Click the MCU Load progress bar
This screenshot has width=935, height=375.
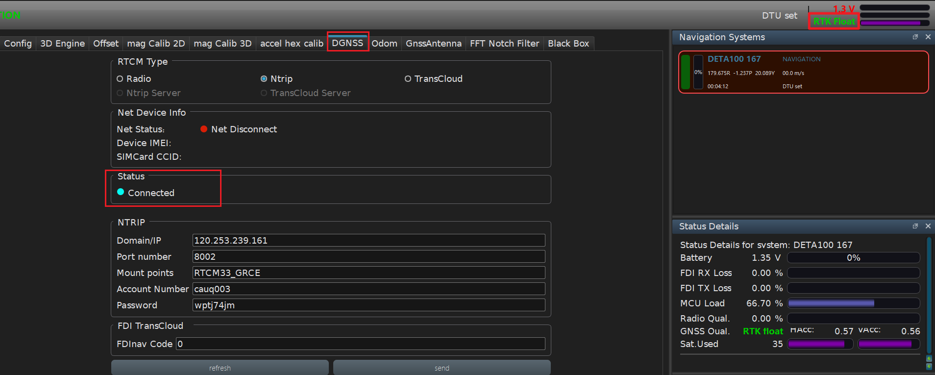coord(853,303)
